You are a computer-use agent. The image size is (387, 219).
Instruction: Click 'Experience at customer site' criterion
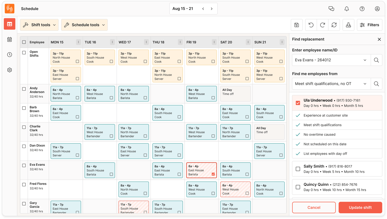(x=337, y=115)
